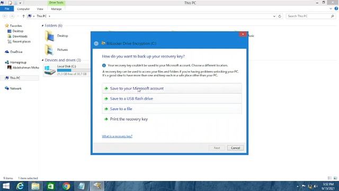
Task: Open the Computer ribbon tab
Action: point(23,9)
